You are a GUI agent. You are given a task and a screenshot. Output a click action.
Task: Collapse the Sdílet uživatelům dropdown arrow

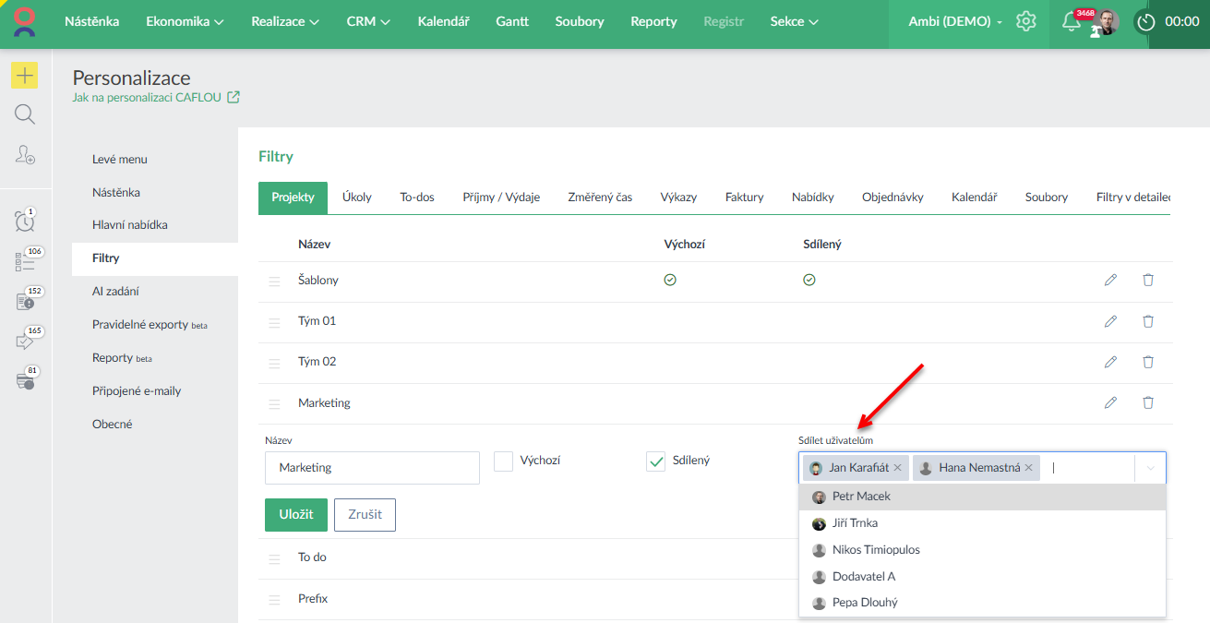coord(1150,468)
